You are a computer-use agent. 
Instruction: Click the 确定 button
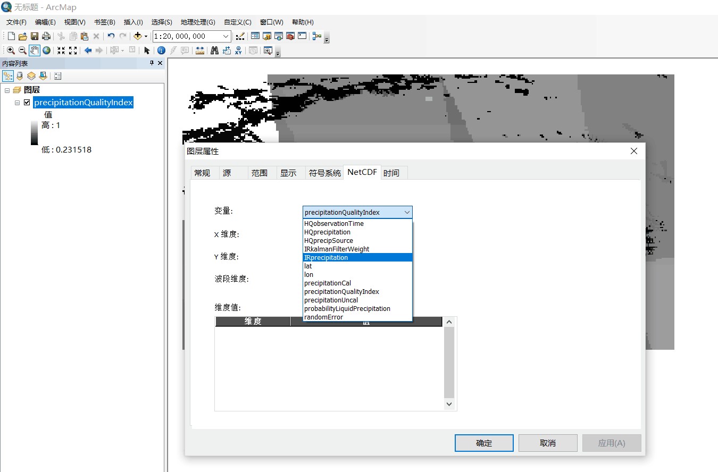tap(484, 443)
